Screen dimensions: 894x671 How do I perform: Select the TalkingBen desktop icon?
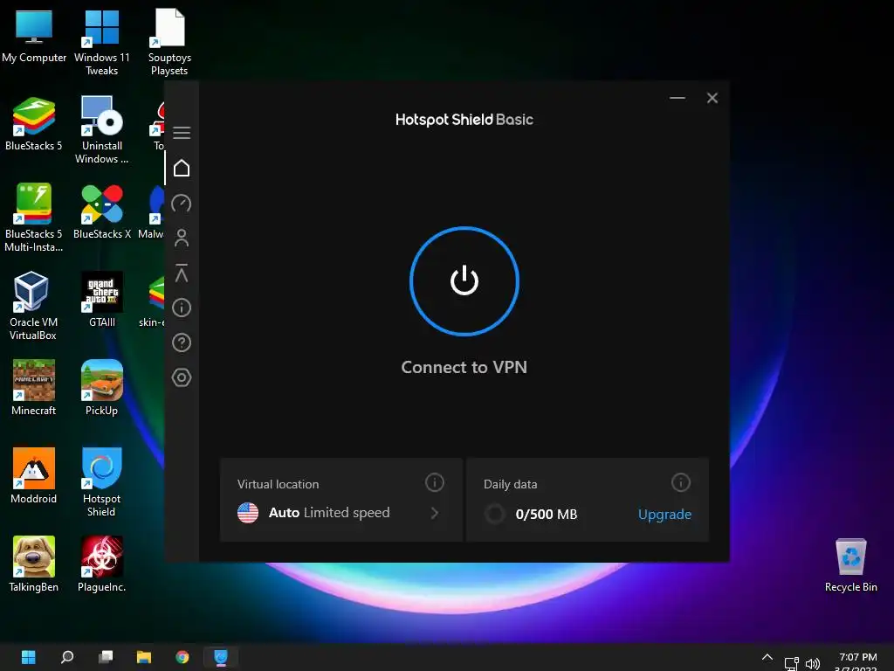(34, 565)
